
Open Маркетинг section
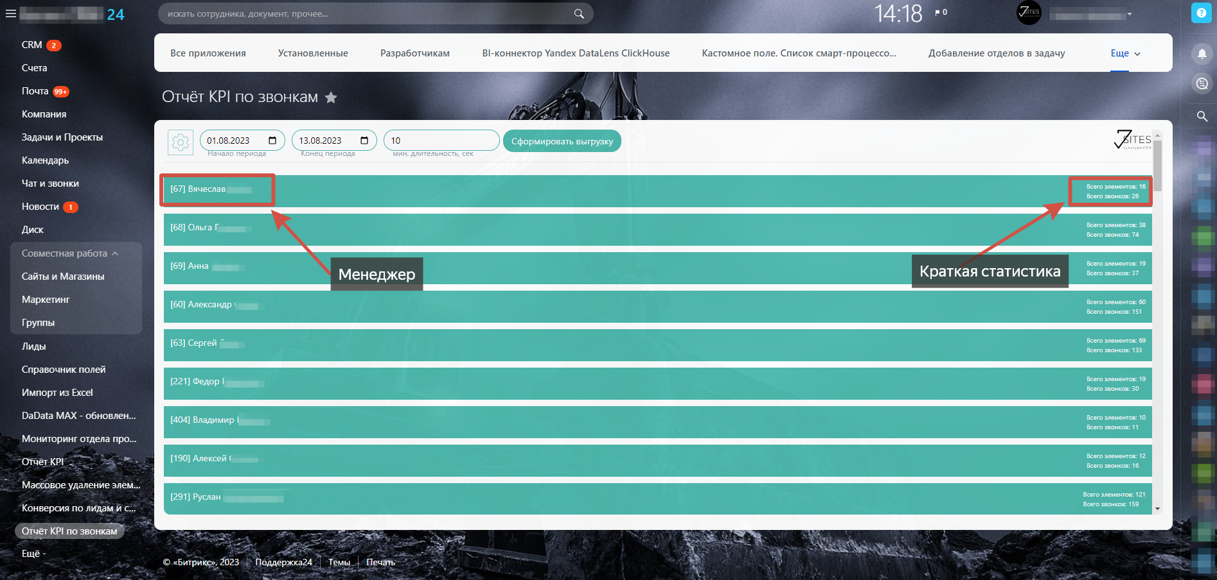[46, 300]
